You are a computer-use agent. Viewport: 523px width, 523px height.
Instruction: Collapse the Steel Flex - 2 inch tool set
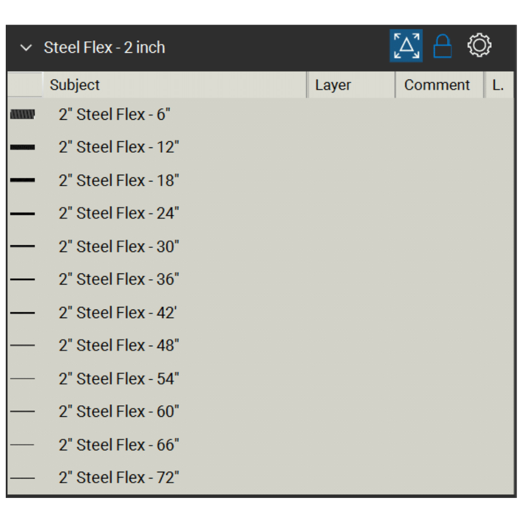click(x=26, y=48)
